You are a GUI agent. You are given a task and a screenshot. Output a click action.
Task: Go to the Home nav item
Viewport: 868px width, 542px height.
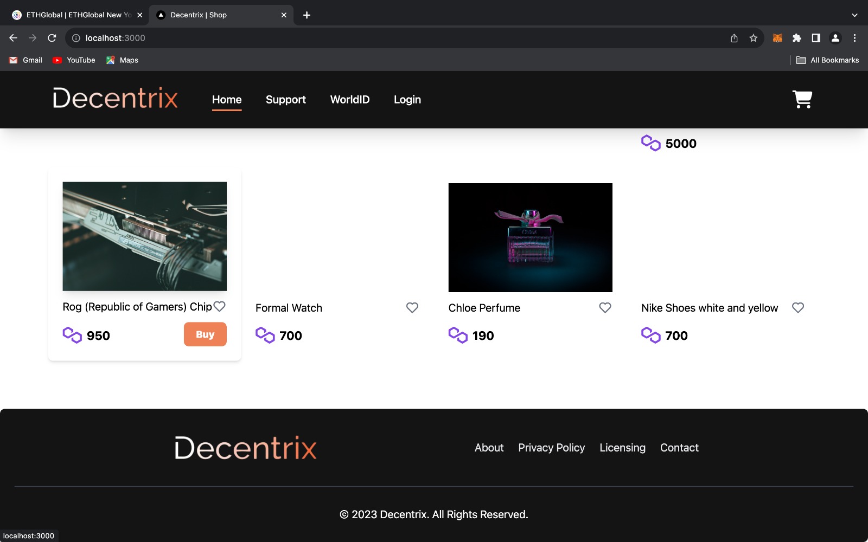click(227, 100)
